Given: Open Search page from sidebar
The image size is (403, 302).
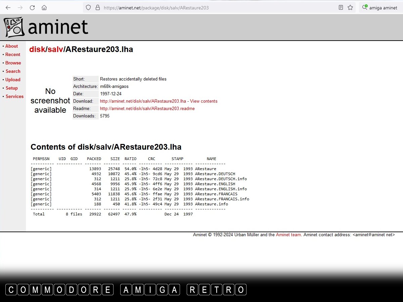Looking at the screenshot, I should 13,71.
